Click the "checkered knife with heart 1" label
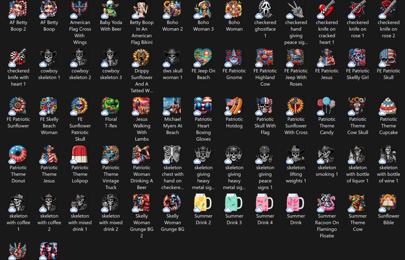 pos(18,77)
